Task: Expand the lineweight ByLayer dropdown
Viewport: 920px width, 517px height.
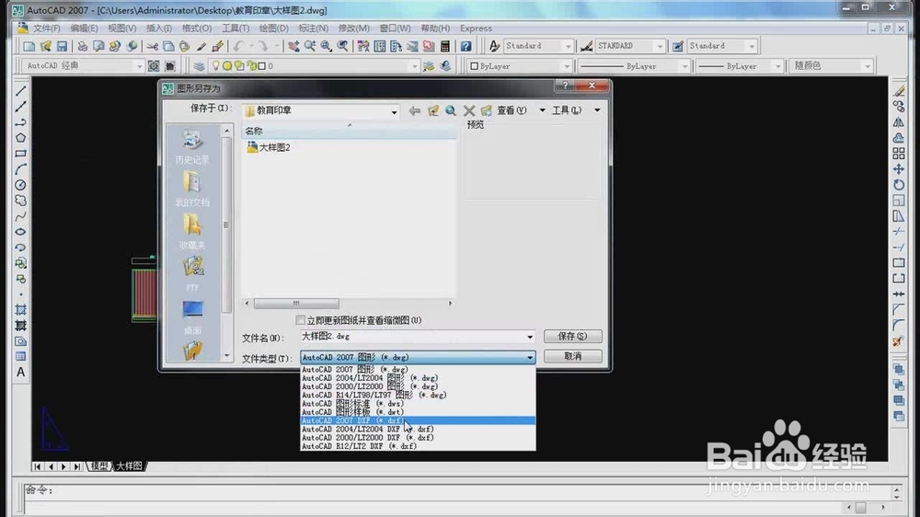Action: (778, 66)
